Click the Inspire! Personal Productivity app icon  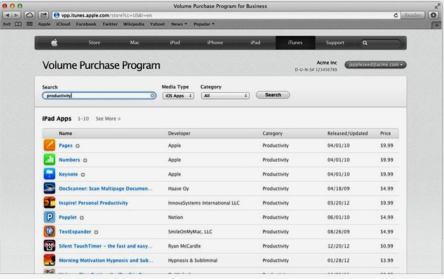(x=49, y=203)
